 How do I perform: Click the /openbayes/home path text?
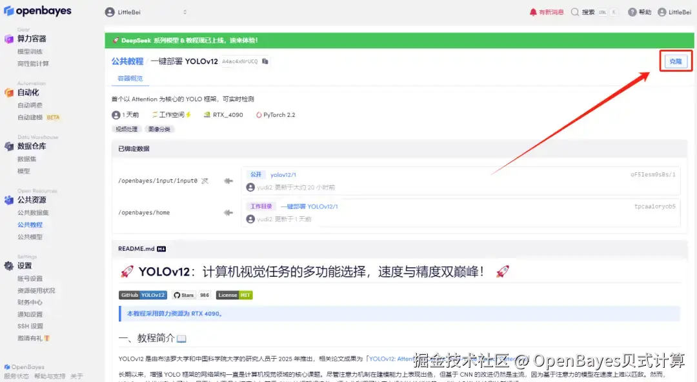point(143,212)
